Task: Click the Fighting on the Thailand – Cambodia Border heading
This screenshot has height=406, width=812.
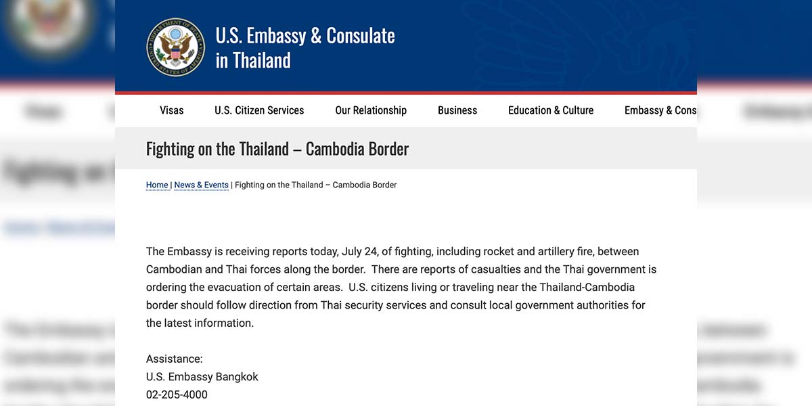Action: 277,149
